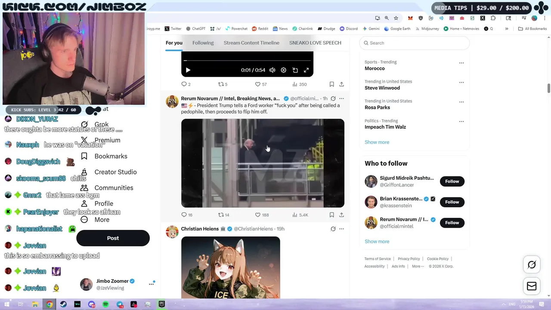Repost the post with 5 reposts
This screenshot has height=310, width=551.
click(x=223, y=84)
